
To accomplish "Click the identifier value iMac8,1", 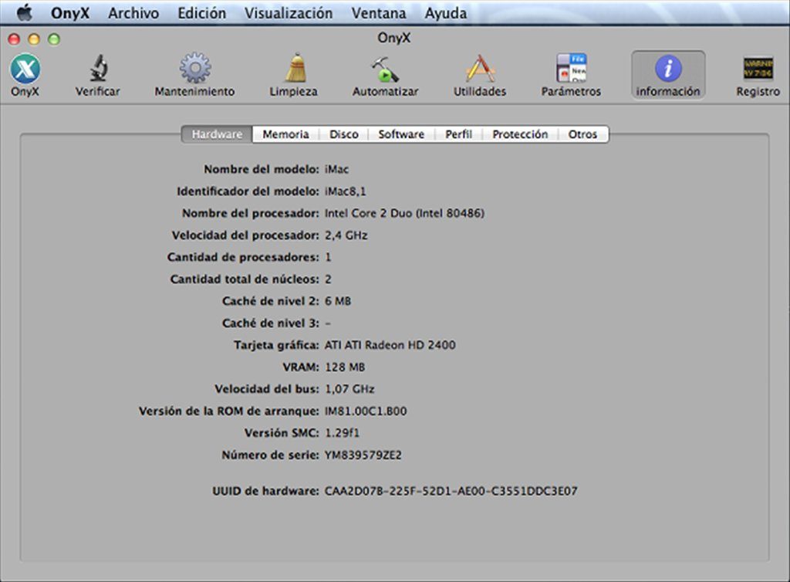I will pos(345,191).
